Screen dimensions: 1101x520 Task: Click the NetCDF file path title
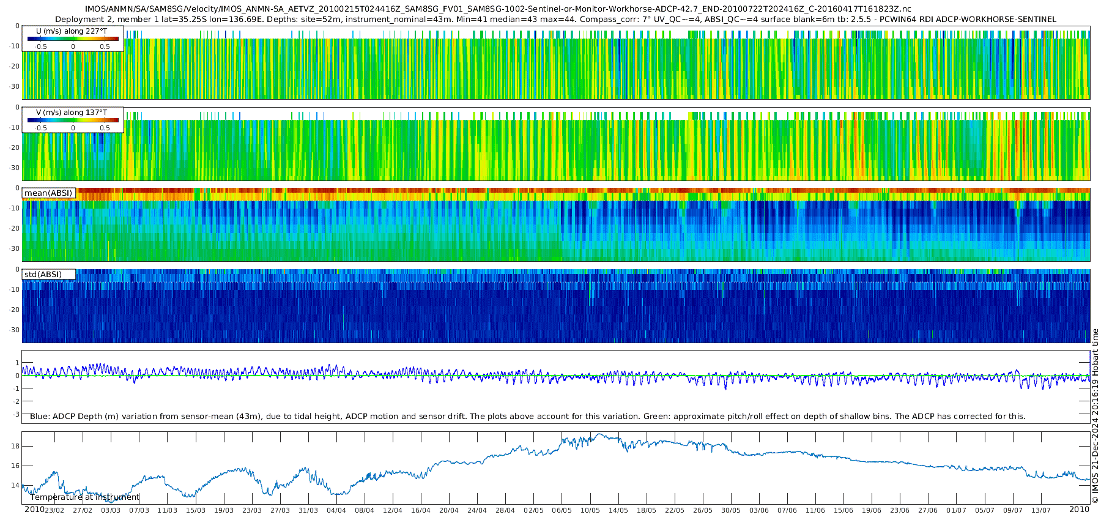point(497,9)
